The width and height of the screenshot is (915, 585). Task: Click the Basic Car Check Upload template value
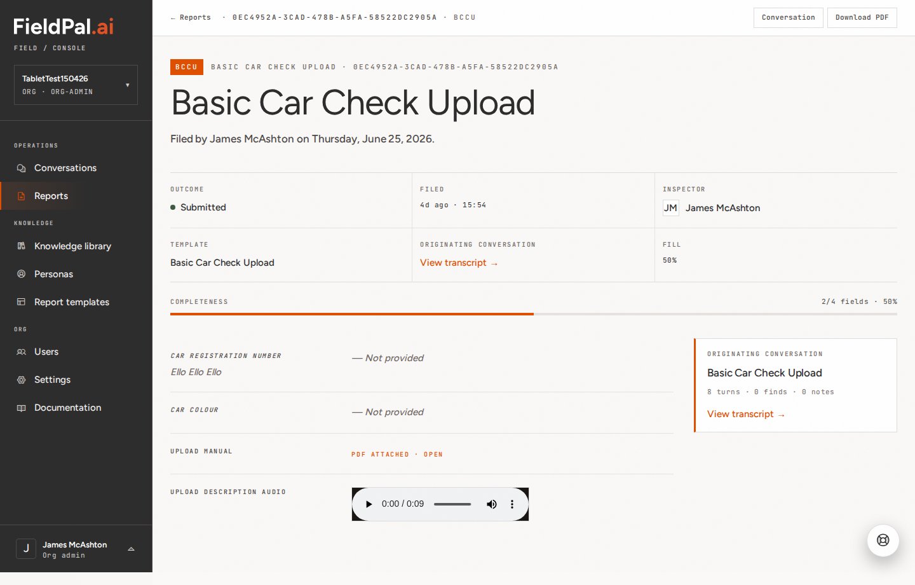coord(222,263)
